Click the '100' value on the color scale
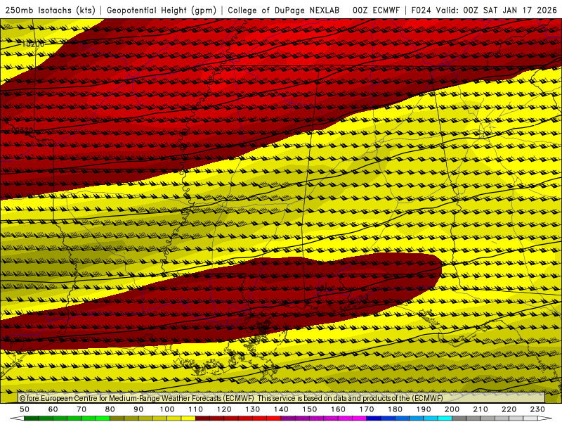Viewport: 562px width, 422px height. tap(167, 409)
